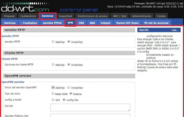The width and height of the screenshot is (184, 117).
Task: Enable the servidor PPTP Habilitar radio
Action: [x=53, y=42]
